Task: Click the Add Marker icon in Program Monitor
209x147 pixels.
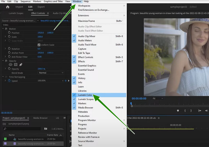Action: 178,111
